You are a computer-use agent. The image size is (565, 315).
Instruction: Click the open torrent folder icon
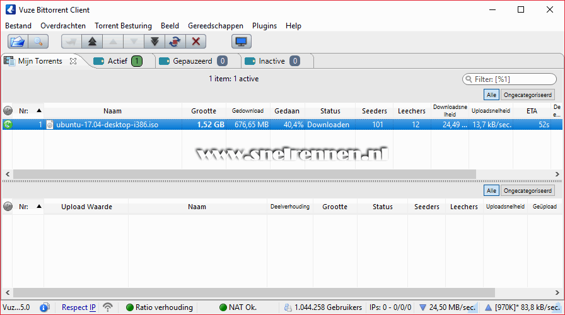tap(18, 42)
